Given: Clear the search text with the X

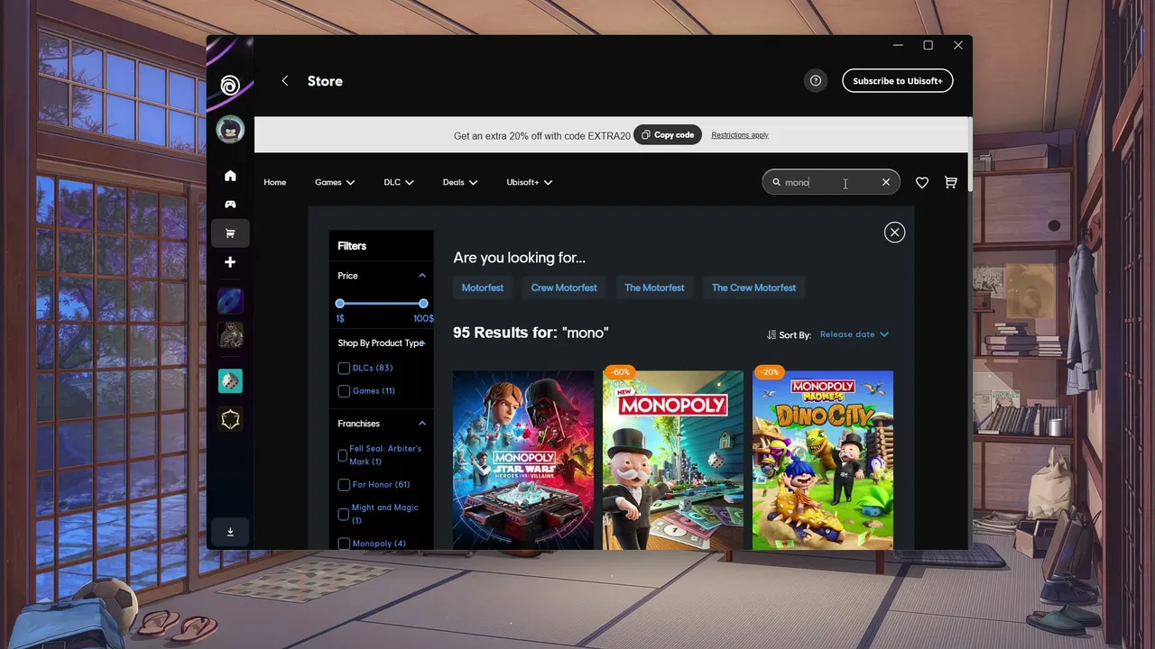Looking at the screenshot, I should (886, 182).
